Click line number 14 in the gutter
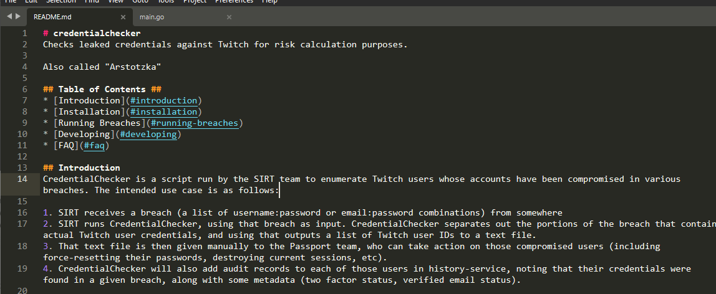716x294 pixels. (x=22, y=179)
